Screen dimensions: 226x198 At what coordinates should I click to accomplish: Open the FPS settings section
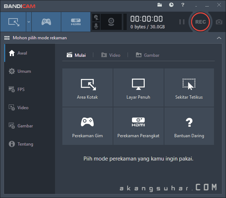click(x=30, y=90)
